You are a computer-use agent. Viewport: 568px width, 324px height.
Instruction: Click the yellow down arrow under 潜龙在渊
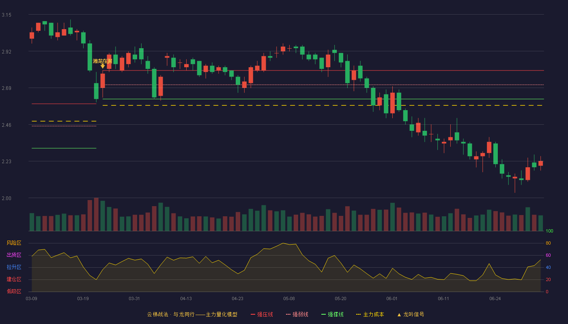[103, 66]
